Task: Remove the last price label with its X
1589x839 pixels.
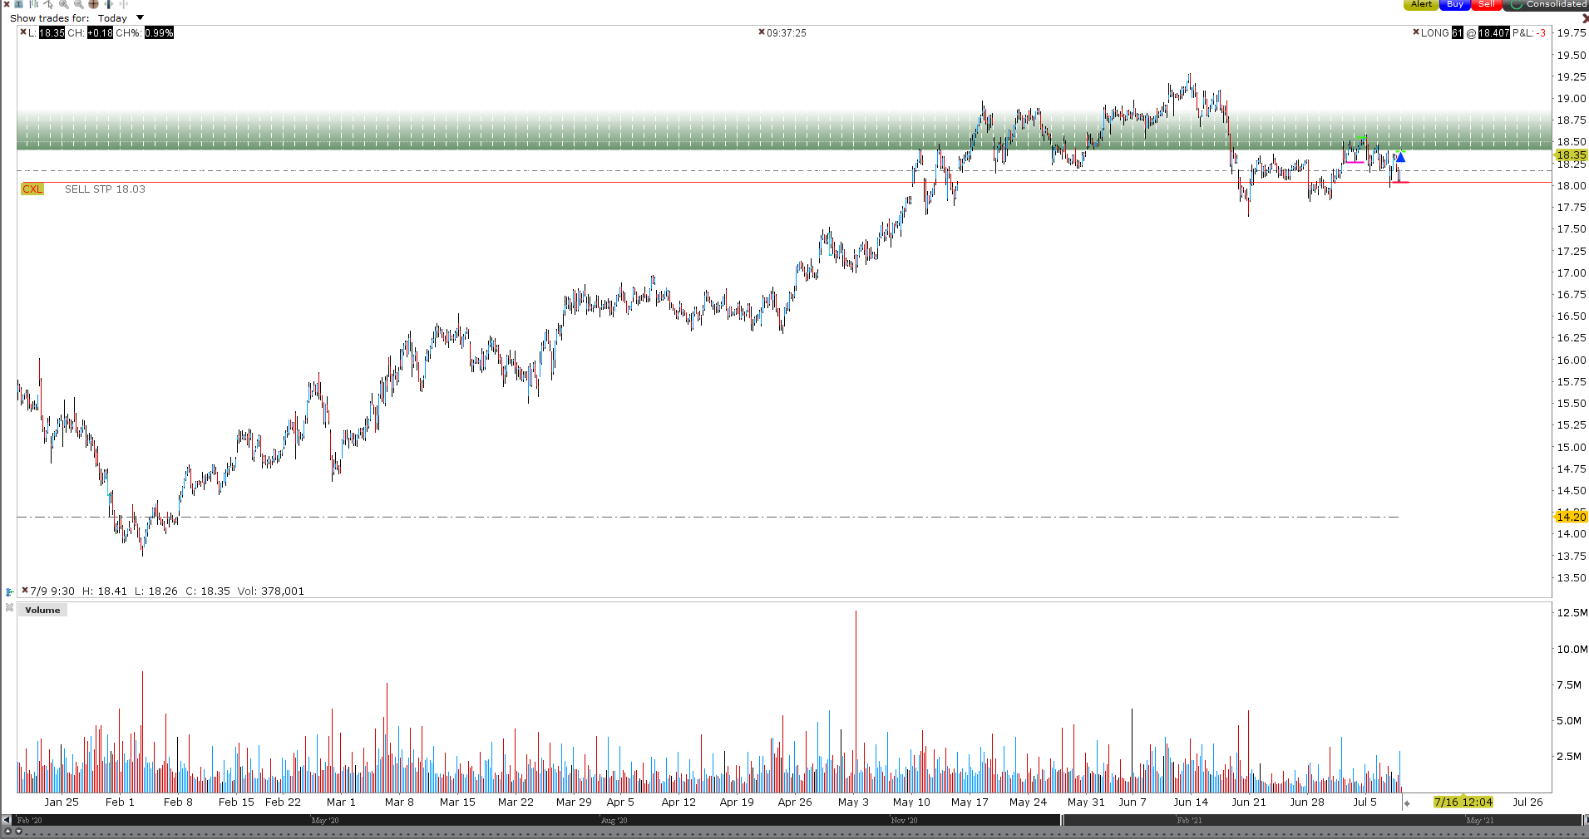Action: pyautogui.click(x=23, y=32)
